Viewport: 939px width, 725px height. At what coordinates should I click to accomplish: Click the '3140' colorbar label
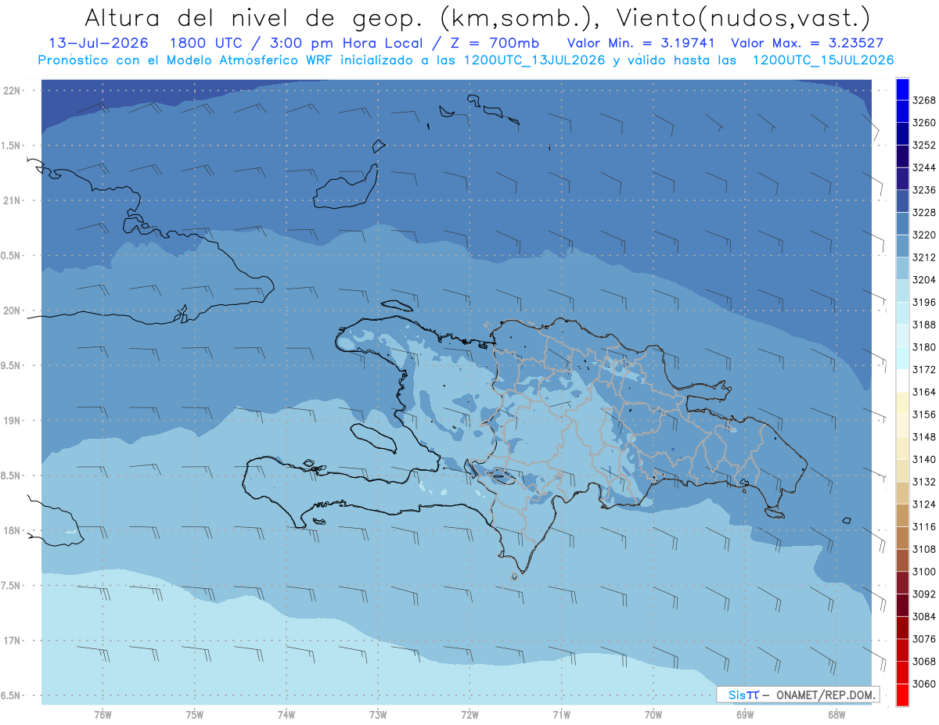point(924,460)
